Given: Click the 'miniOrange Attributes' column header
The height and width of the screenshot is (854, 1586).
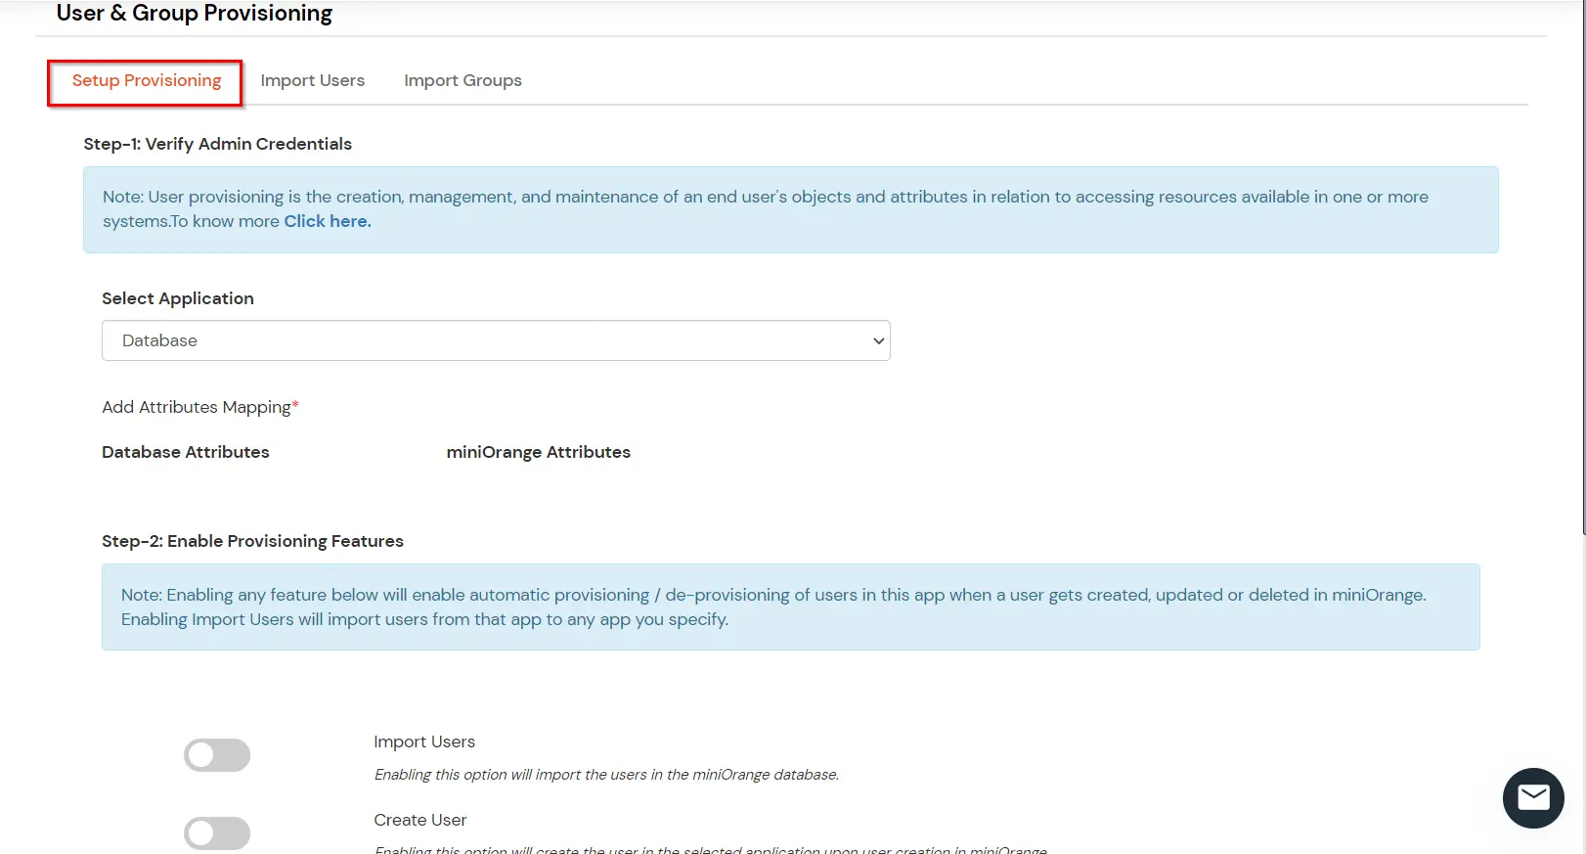Looking at the screenshot, I should [x=539, y=452].
